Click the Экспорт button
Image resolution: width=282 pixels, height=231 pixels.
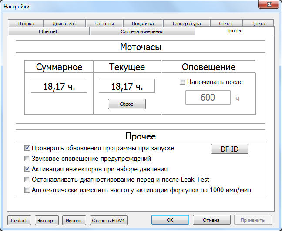pyautogui.click(x=47, y=221)
